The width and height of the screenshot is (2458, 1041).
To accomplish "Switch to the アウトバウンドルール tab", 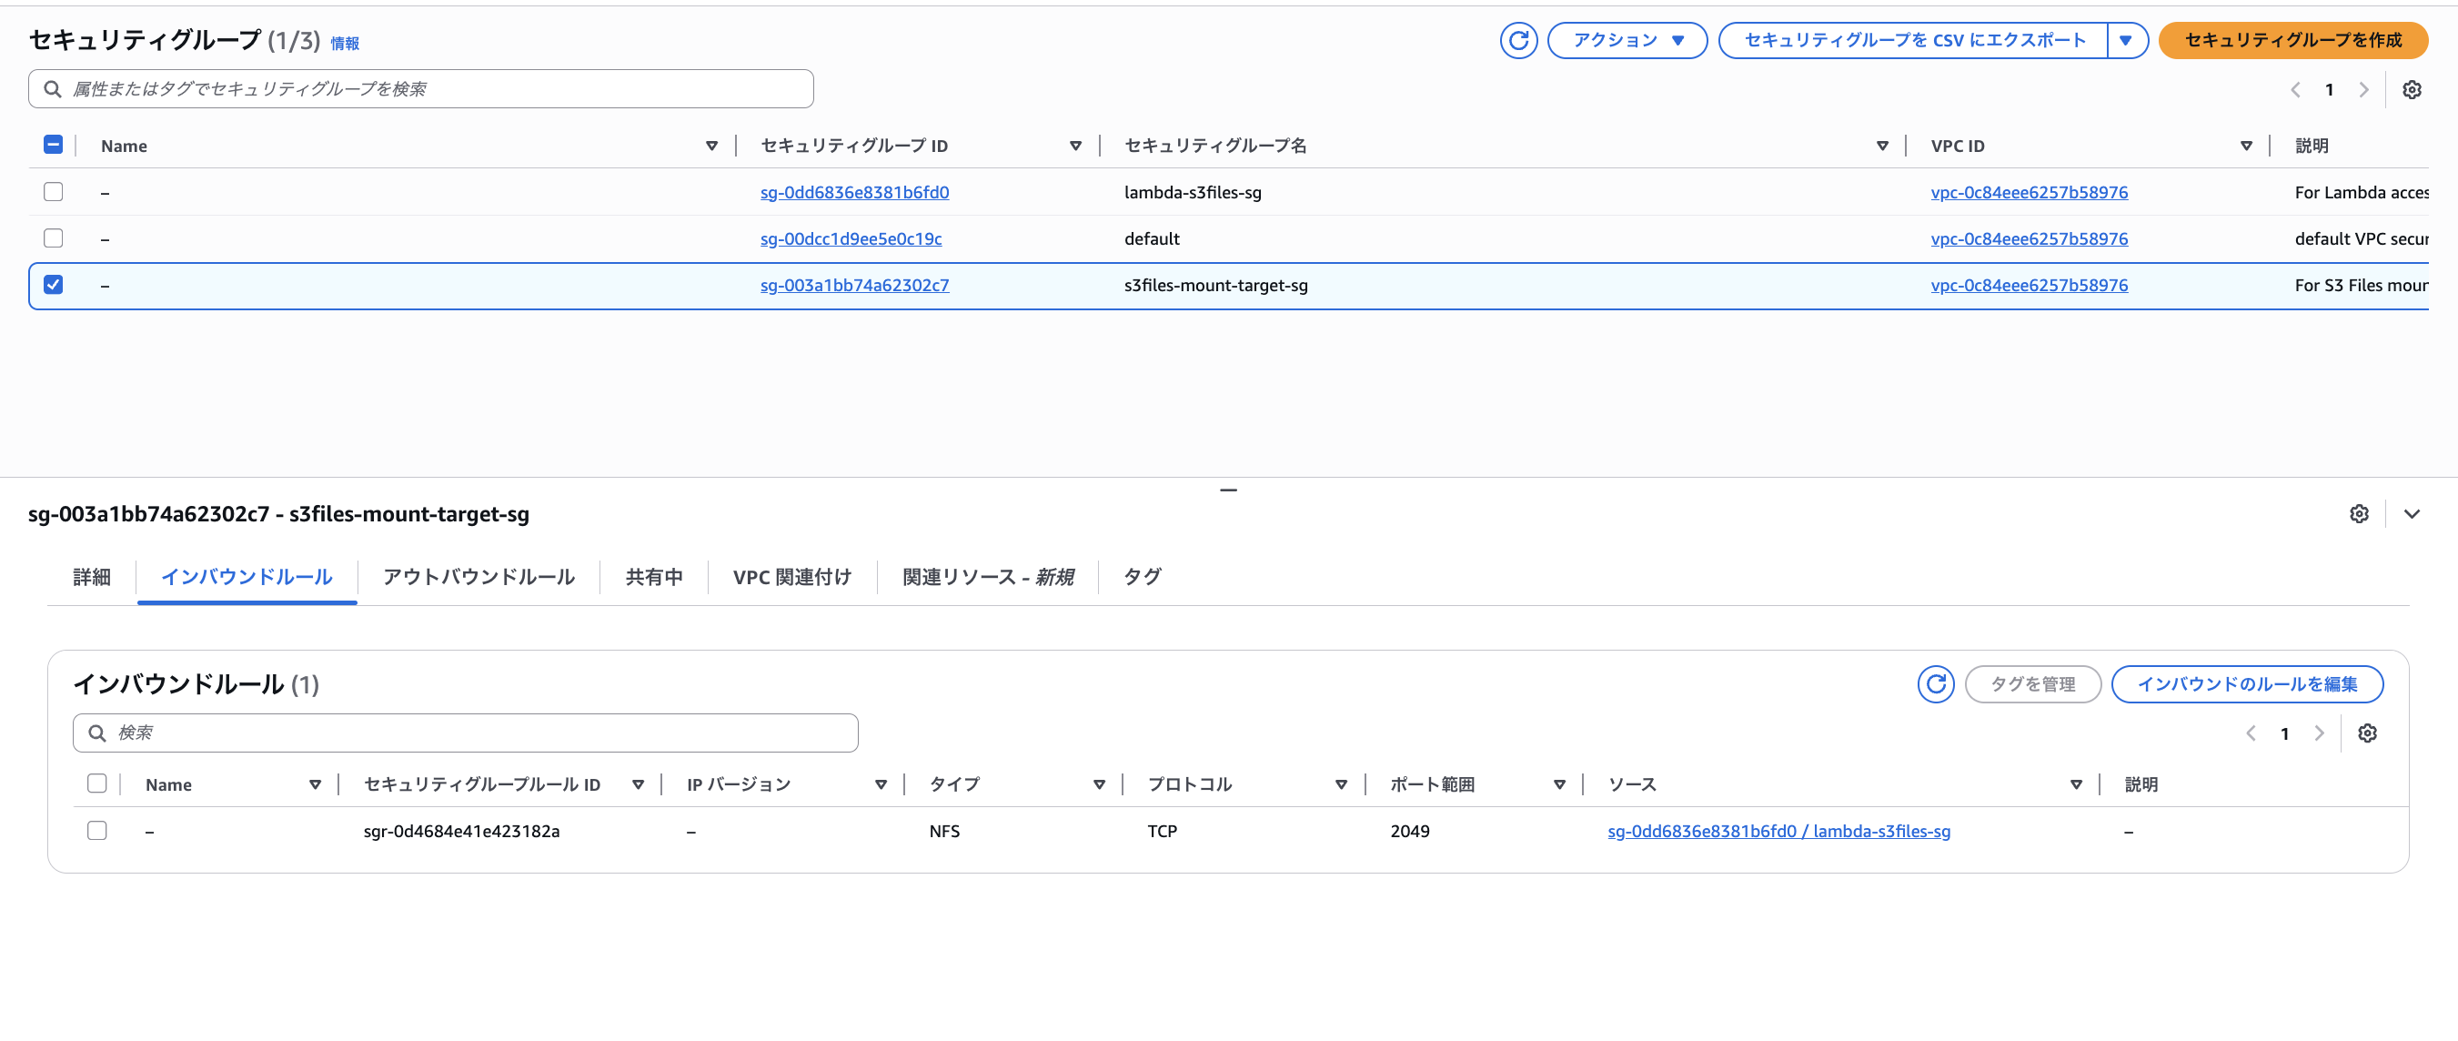I will pyautogui.click(x=479, y=576).
